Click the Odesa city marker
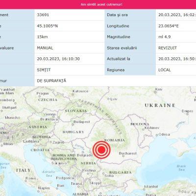196x196 pixels. point(157,135)
